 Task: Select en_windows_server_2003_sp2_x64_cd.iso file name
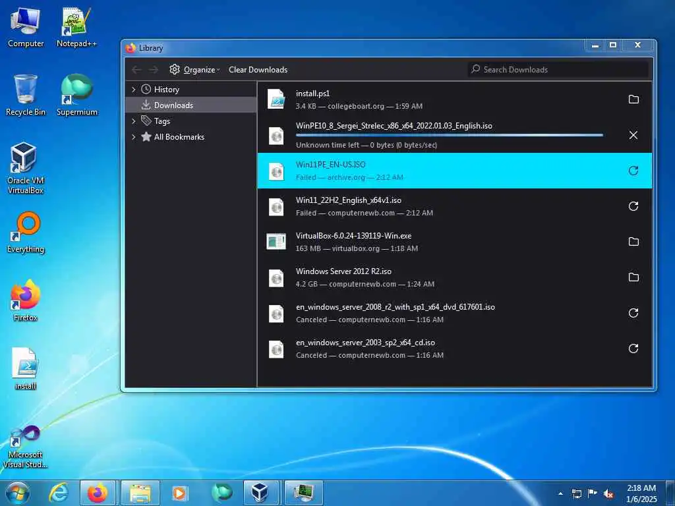[365, 343]
